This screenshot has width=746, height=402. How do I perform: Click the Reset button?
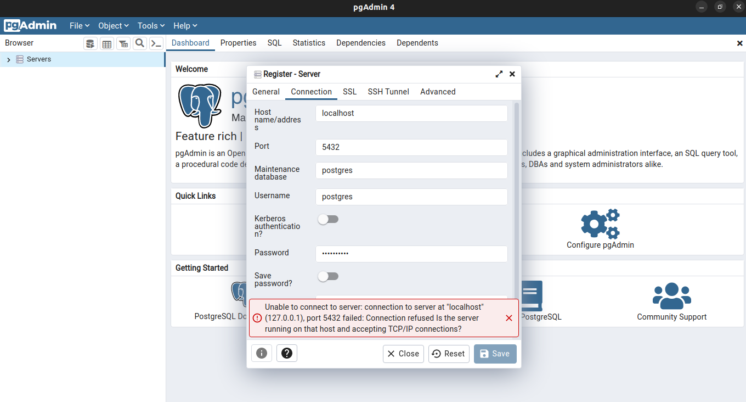coord(449,354)
